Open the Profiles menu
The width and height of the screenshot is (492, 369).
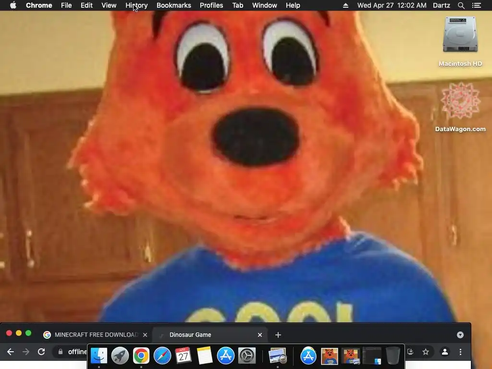211,5
